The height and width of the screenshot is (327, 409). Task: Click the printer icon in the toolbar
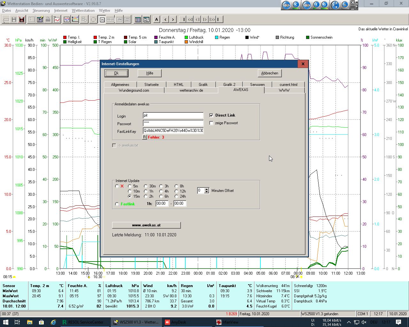pyautogui.click(x=48, y=20)
